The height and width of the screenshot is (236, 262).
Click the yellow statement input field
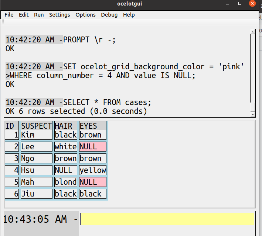pyautogui.click(x=167, y=219)
